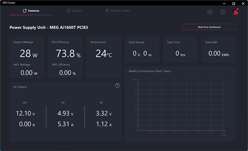The image size is (248, 151).
Task: Click the Today data point on the chart
Action: point(223,130)
